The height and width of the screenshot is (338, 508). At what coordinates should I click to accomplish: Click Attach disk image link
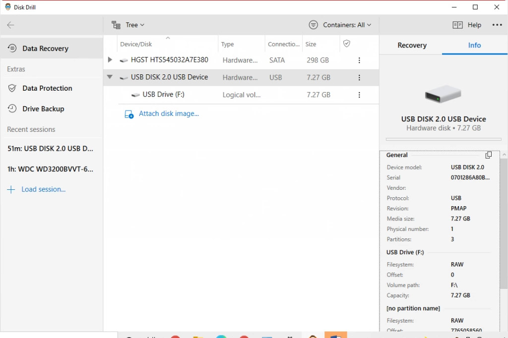tap(169, 113)
